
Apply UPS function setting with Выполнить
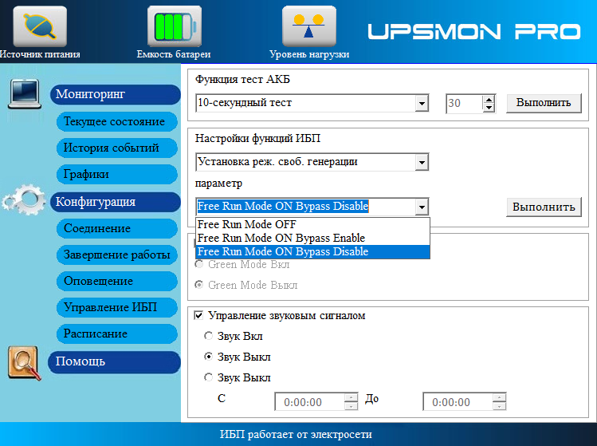[544, 207]
